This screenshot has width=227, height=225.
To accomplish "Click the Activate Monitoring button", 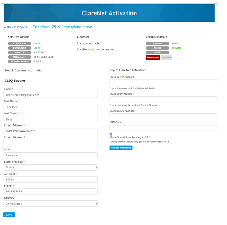I will click(121, 148).
